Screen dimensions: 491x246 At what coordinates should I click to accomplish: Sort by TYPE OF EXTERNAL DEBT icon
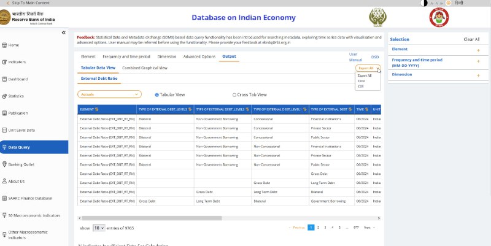(x=350, y=109)
